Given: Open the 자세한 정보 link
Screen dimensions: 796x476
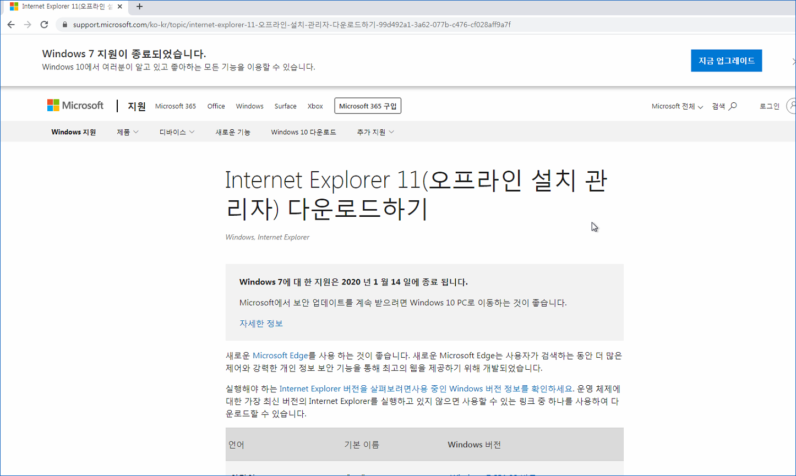Looking at the screenshot, I should coord(261,324).
